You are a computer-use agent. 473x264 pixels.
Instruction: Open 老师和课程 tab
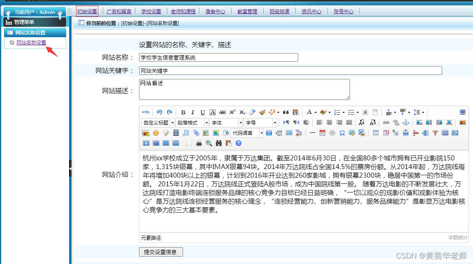(x=183, y=12)
